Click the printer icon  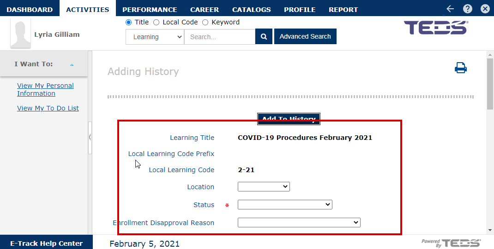(460, 68)
